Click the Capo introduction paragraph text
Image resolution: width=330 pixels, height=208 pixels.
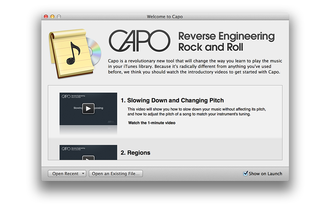pyautogui.click(x=195, y=66)
